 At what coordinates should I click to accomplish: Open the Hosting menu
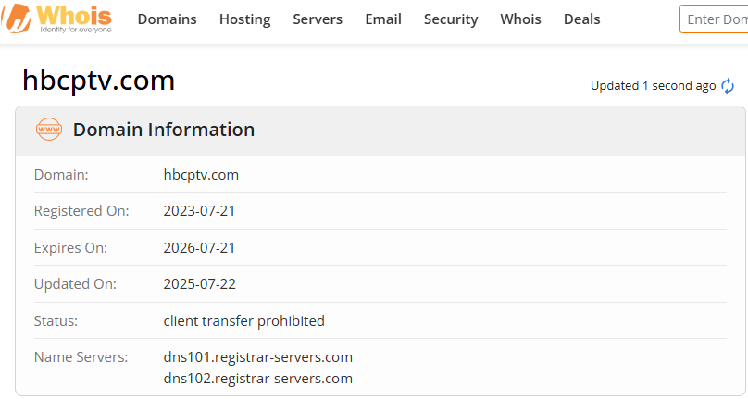click(x=244, y=19)
